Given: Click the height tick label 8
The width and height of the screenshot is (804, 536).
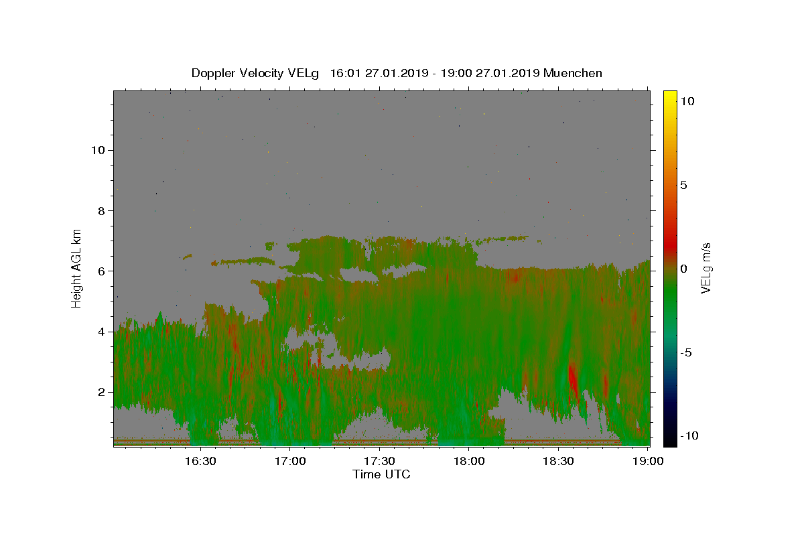Looking at the screenshot, I should 100,210.
